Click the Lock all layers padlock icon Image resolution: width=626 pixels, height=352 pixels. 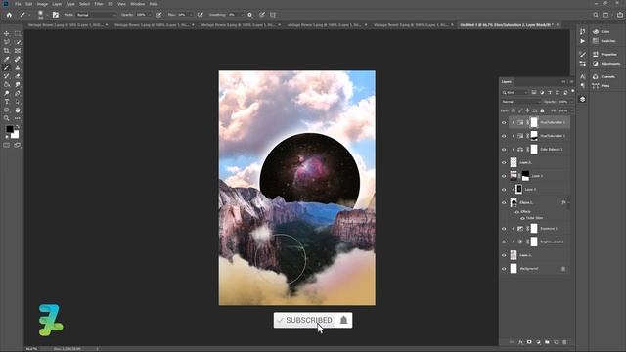coord(542,110)
